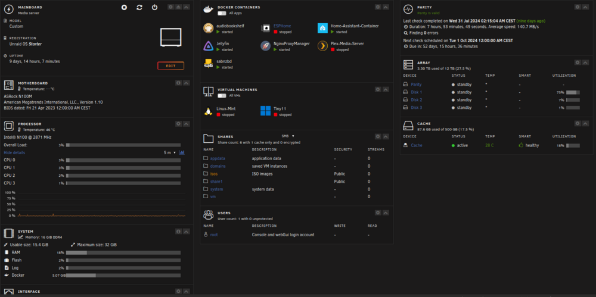This screenshot has width=596, height=297.
Task: Open the system share link
Action: coord(217,189)
